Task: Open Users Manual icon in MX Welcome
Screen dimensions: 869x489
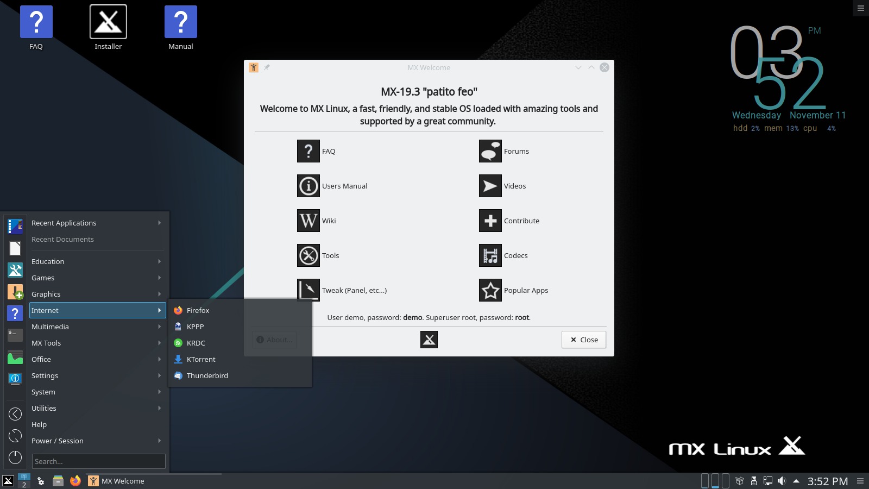Action: tap(308, 186)
